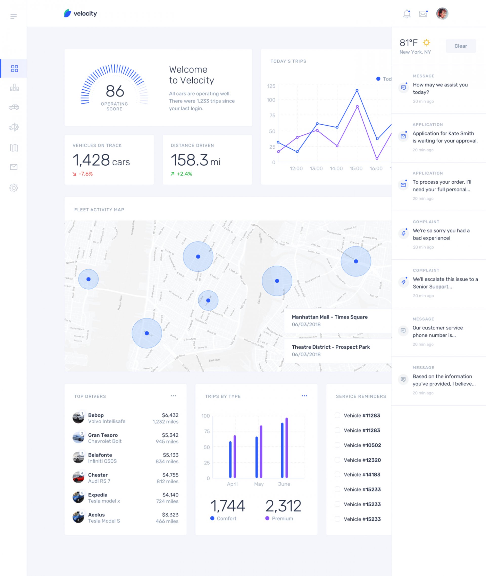Click the Premium purple legend dot
Viewport: 486px width, 576px height.
267,518
